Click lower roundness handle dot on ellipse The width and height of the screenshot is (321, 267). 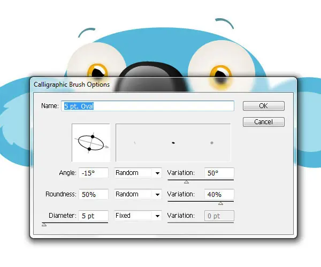coord(89,149)
